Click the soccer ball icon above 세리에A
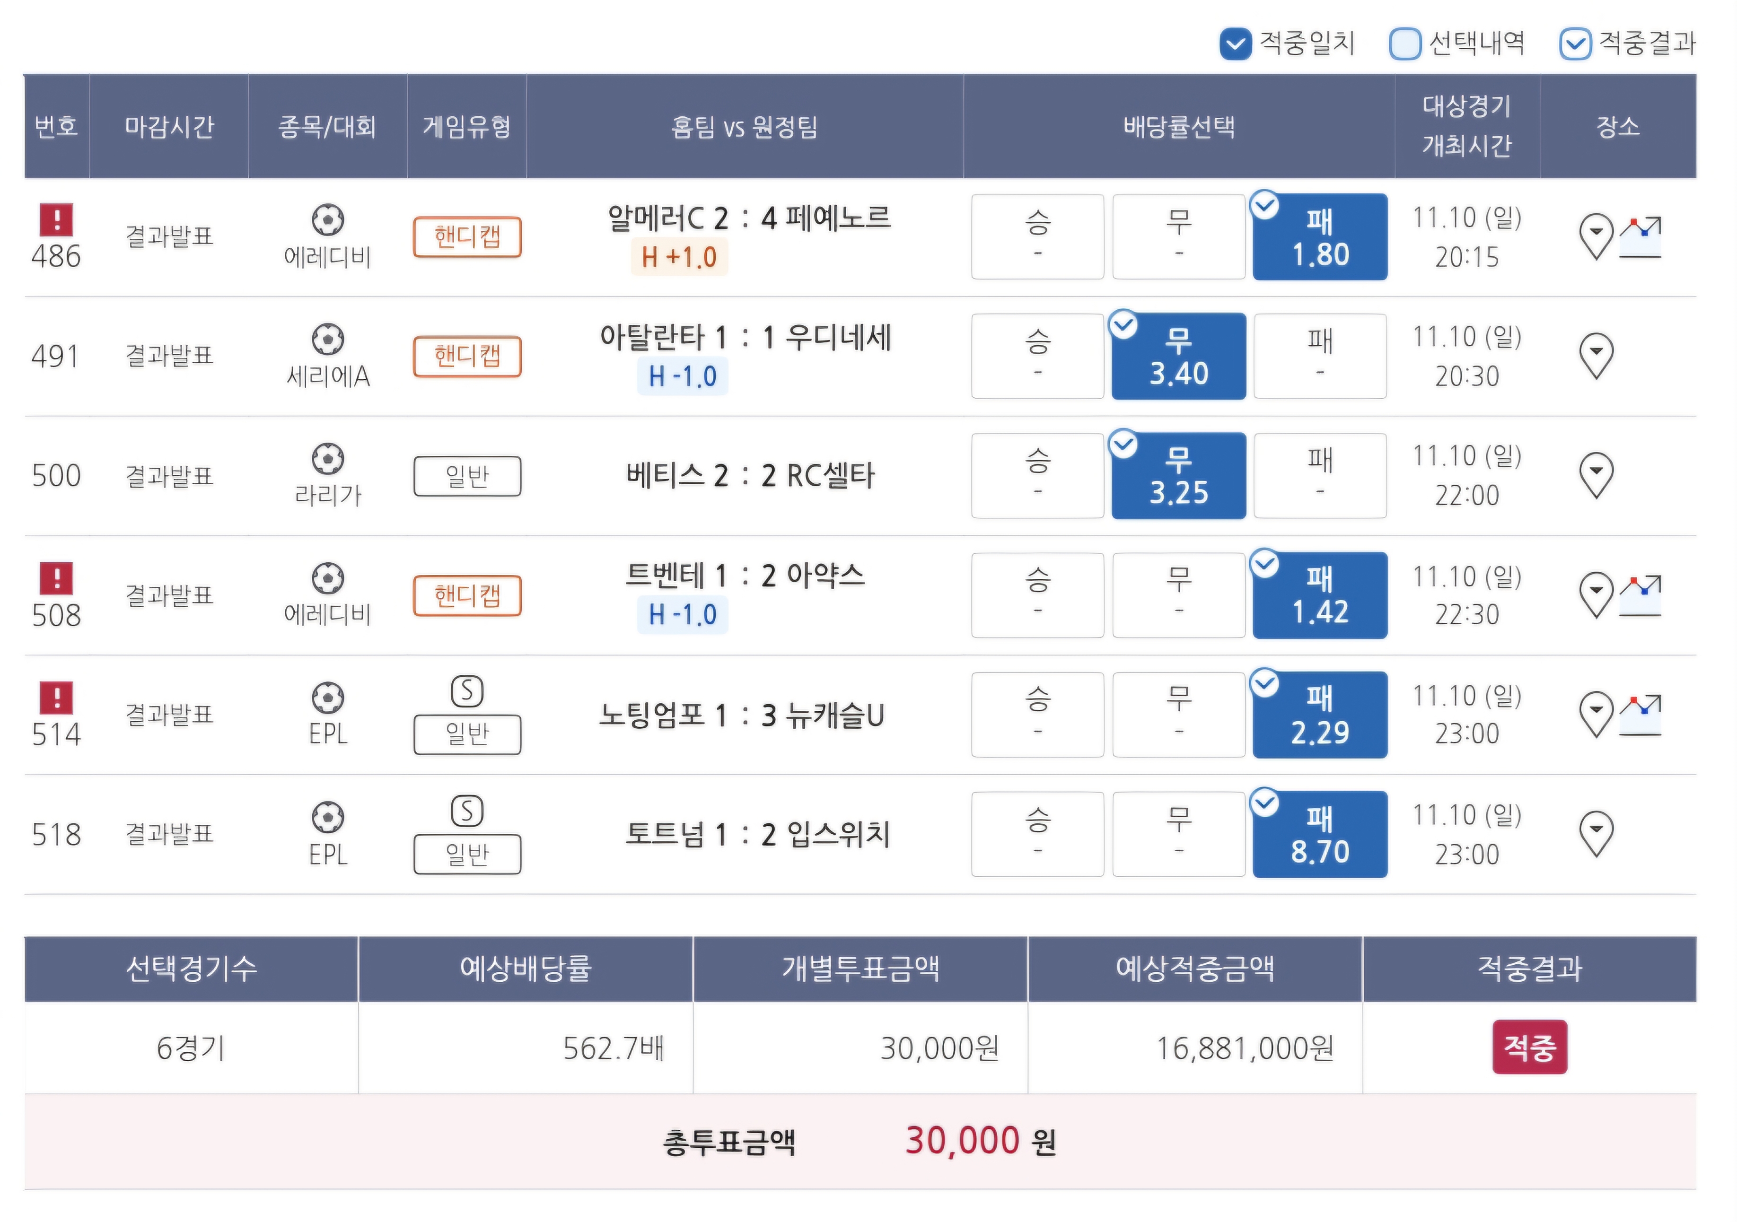Screen dimensions: 1737x1222 coord(327,340)
